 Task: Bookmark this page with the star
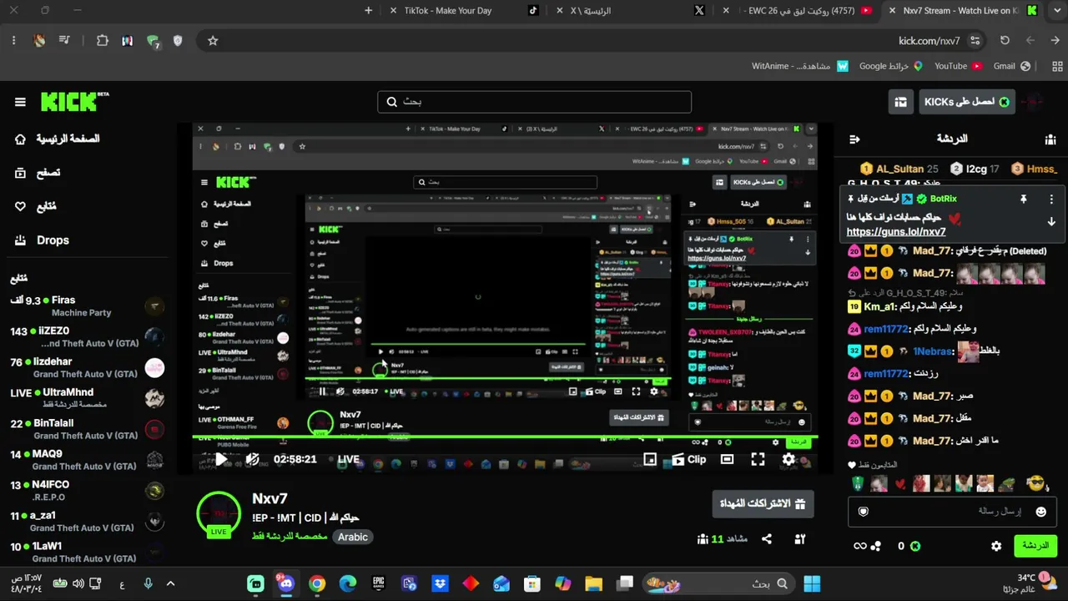tap(213, 40)
